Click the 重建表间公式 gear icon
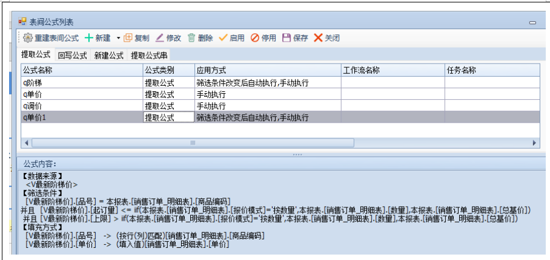550x260 pixels. pyautogui.click(x=27, y=37)
